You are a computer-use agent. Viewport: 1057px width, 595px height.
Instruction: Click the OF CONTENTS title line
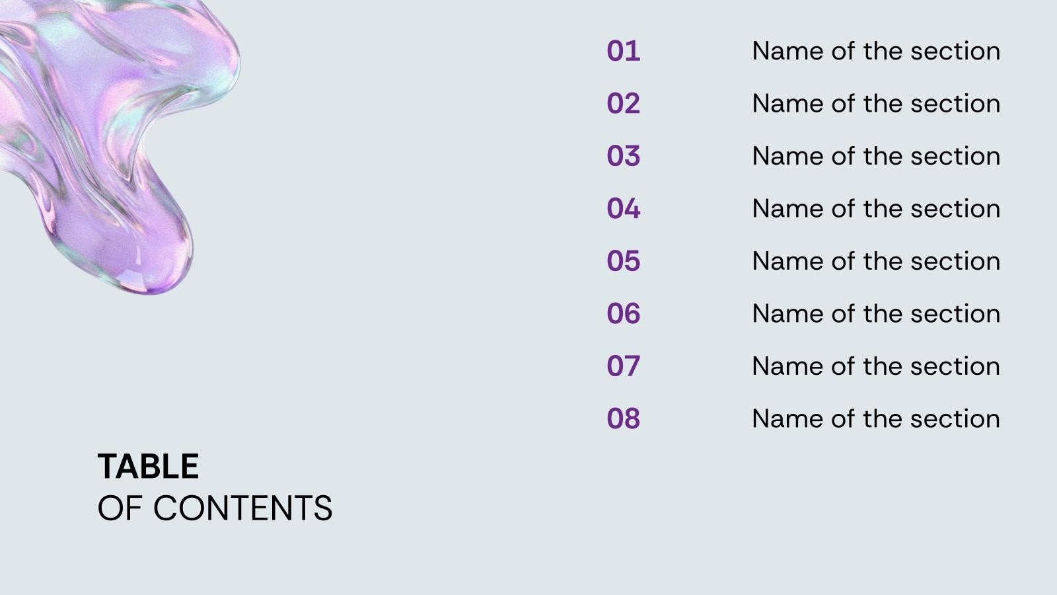coord(215,508)
